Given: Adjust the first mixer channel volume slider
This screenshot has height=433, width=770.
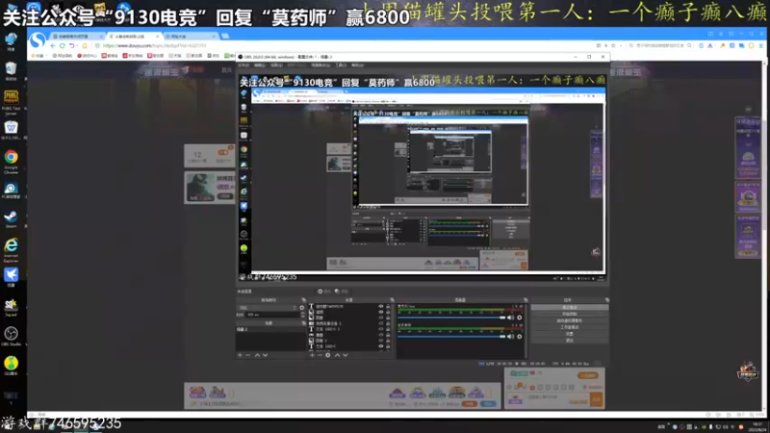Looking at the screenshot, I should tap(451, 318).
